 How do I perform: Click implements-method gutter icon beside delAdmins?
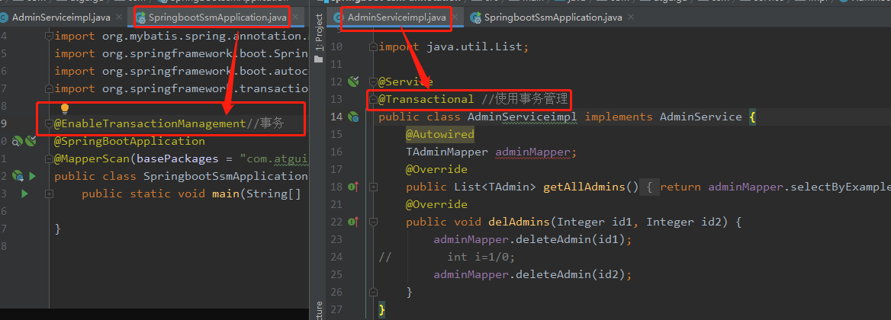[353, 222]
